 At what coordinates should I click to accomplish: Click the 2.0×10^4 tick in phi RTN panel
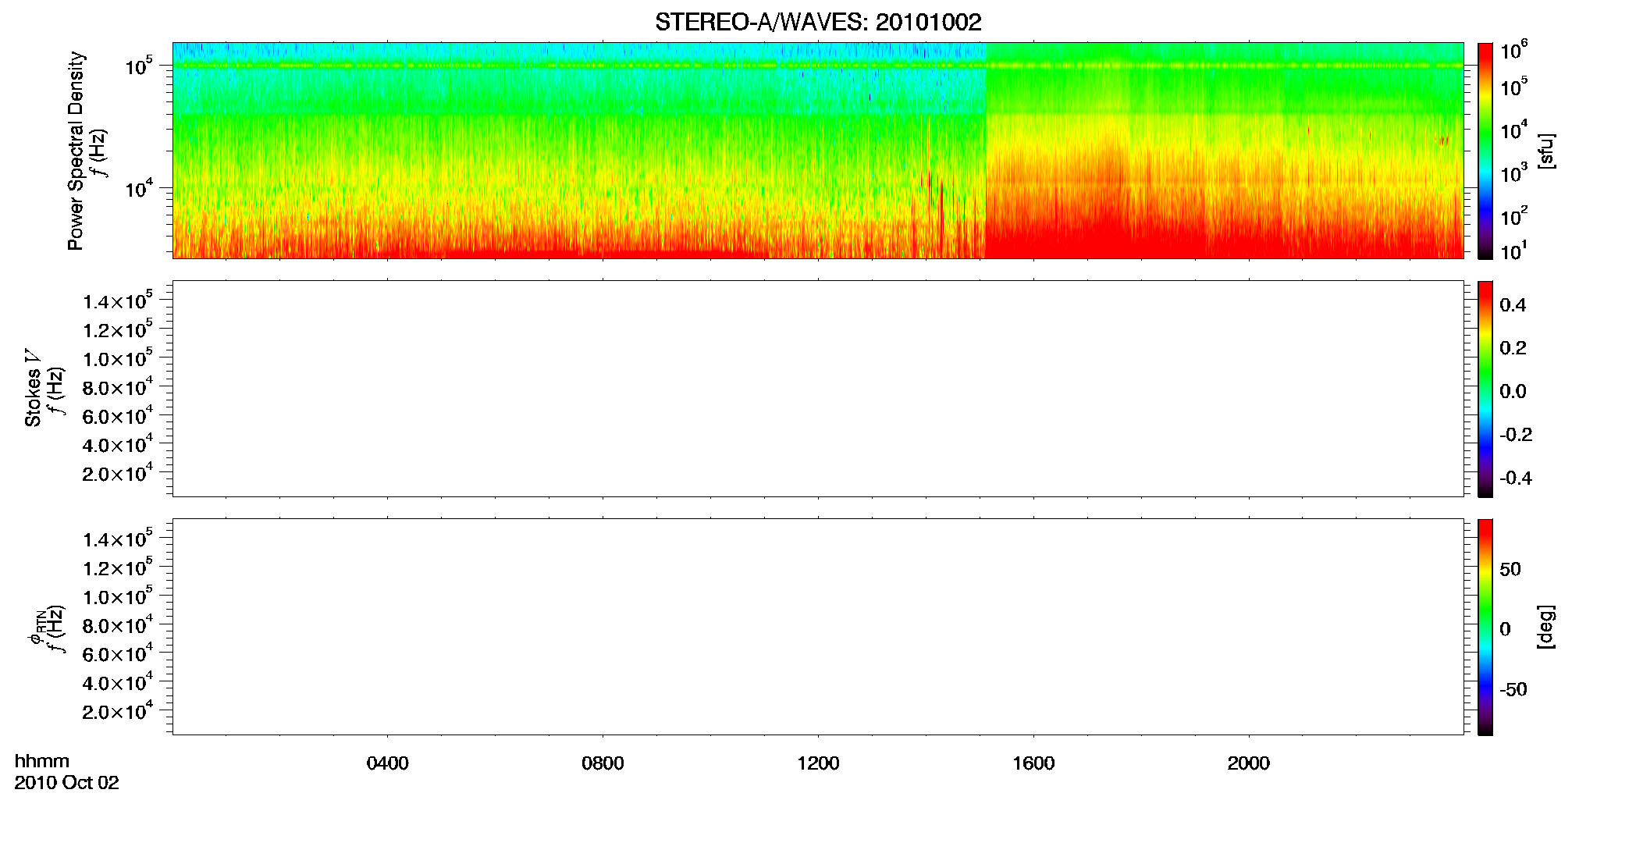(x=117, y=710)
